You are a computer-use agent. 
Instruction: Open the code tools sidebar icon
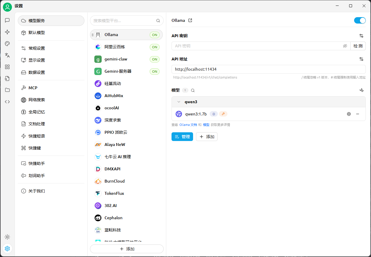(7, 102)
